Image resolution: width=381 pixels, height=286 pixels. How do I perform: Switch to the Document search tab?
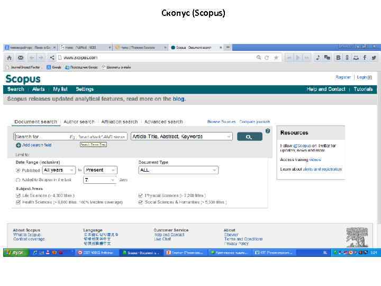tap(36, 122)
